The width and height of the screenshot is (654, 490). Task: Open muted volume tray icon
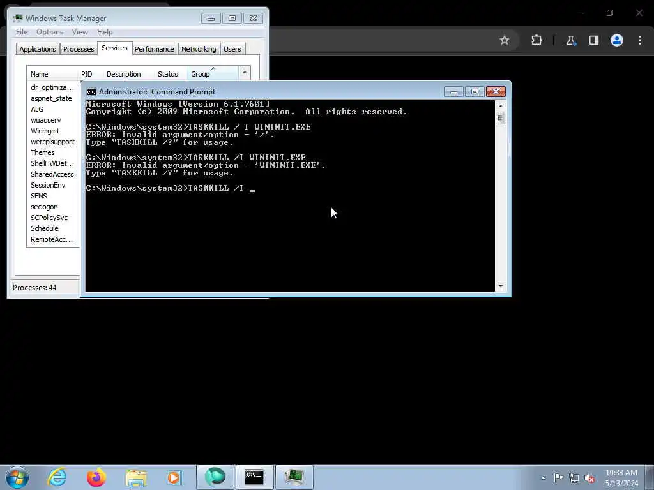point(589,478)
